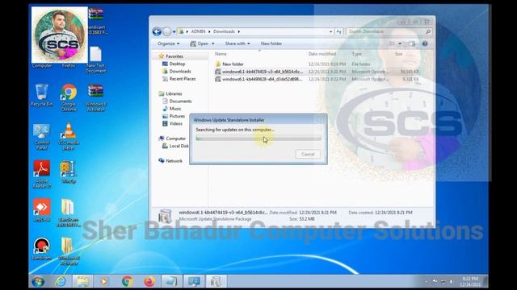Open Documents library in navigation pane
The width and height of the screenshot is (517, 290).
pos(177,101)
